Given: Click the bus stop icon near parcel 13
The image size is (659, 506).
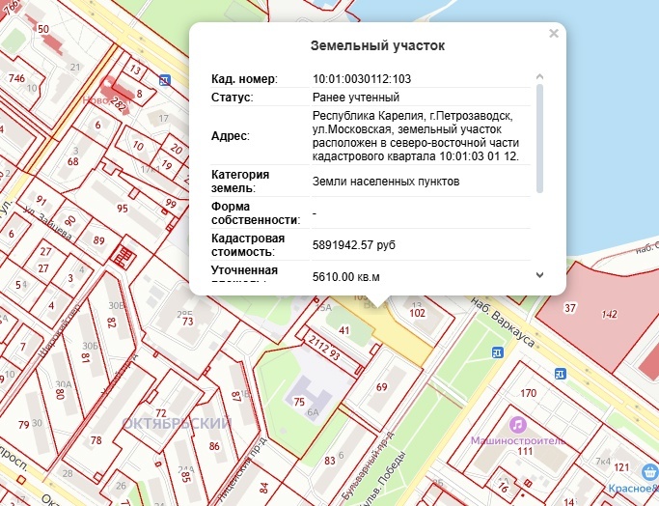Looking at the screenshot, I should (165, 80).
